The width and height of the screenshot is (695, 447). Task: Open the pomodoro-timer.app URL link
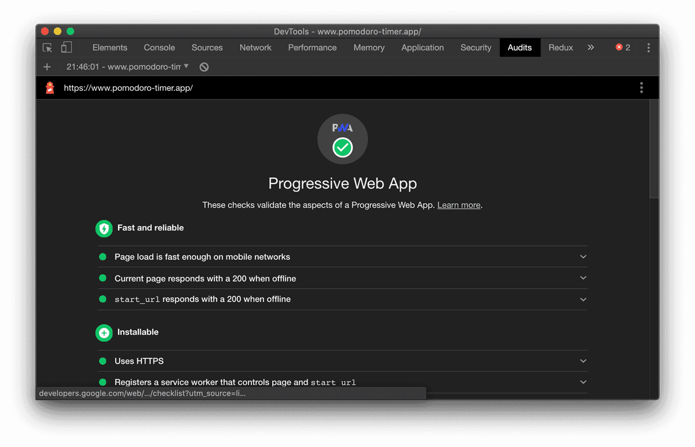click(x=128, y=87)
